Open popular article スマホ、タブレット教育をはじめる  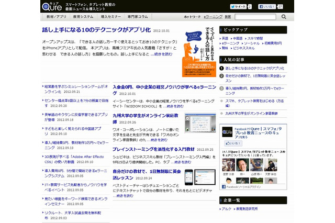point(254,103)
